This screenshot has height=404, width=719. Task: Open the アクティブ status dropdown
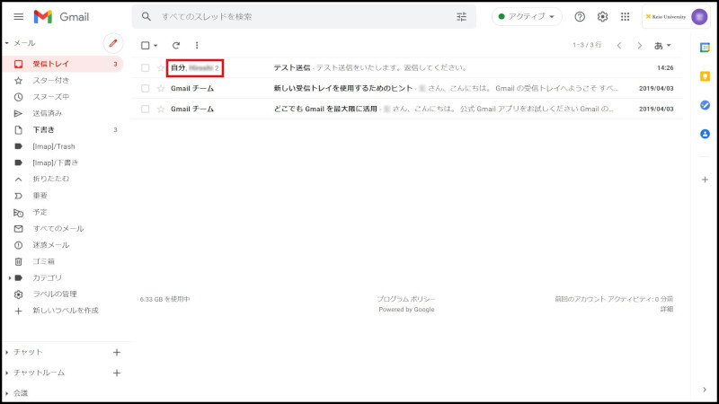[x=527, y=17]
